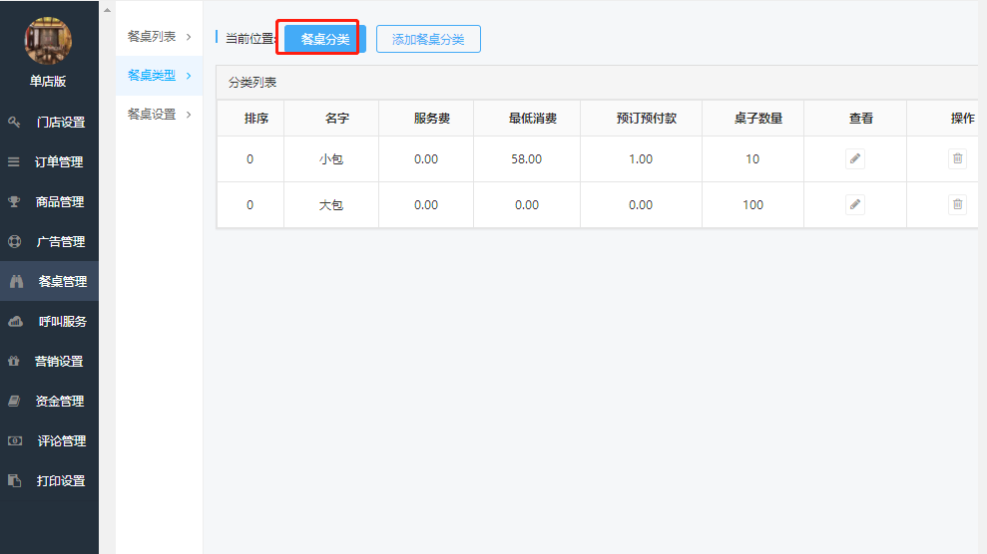Open 门店设置 in the sidebar

click(49, 122)
